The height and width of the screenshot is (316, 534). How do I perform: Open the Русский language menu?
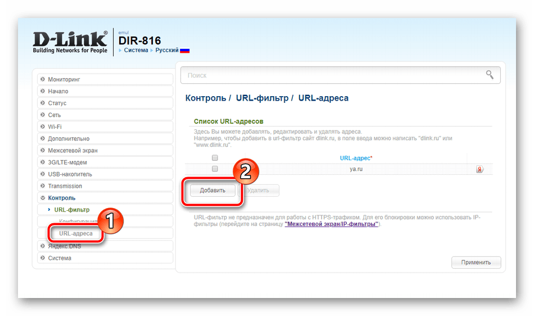(x=167, y=50)
